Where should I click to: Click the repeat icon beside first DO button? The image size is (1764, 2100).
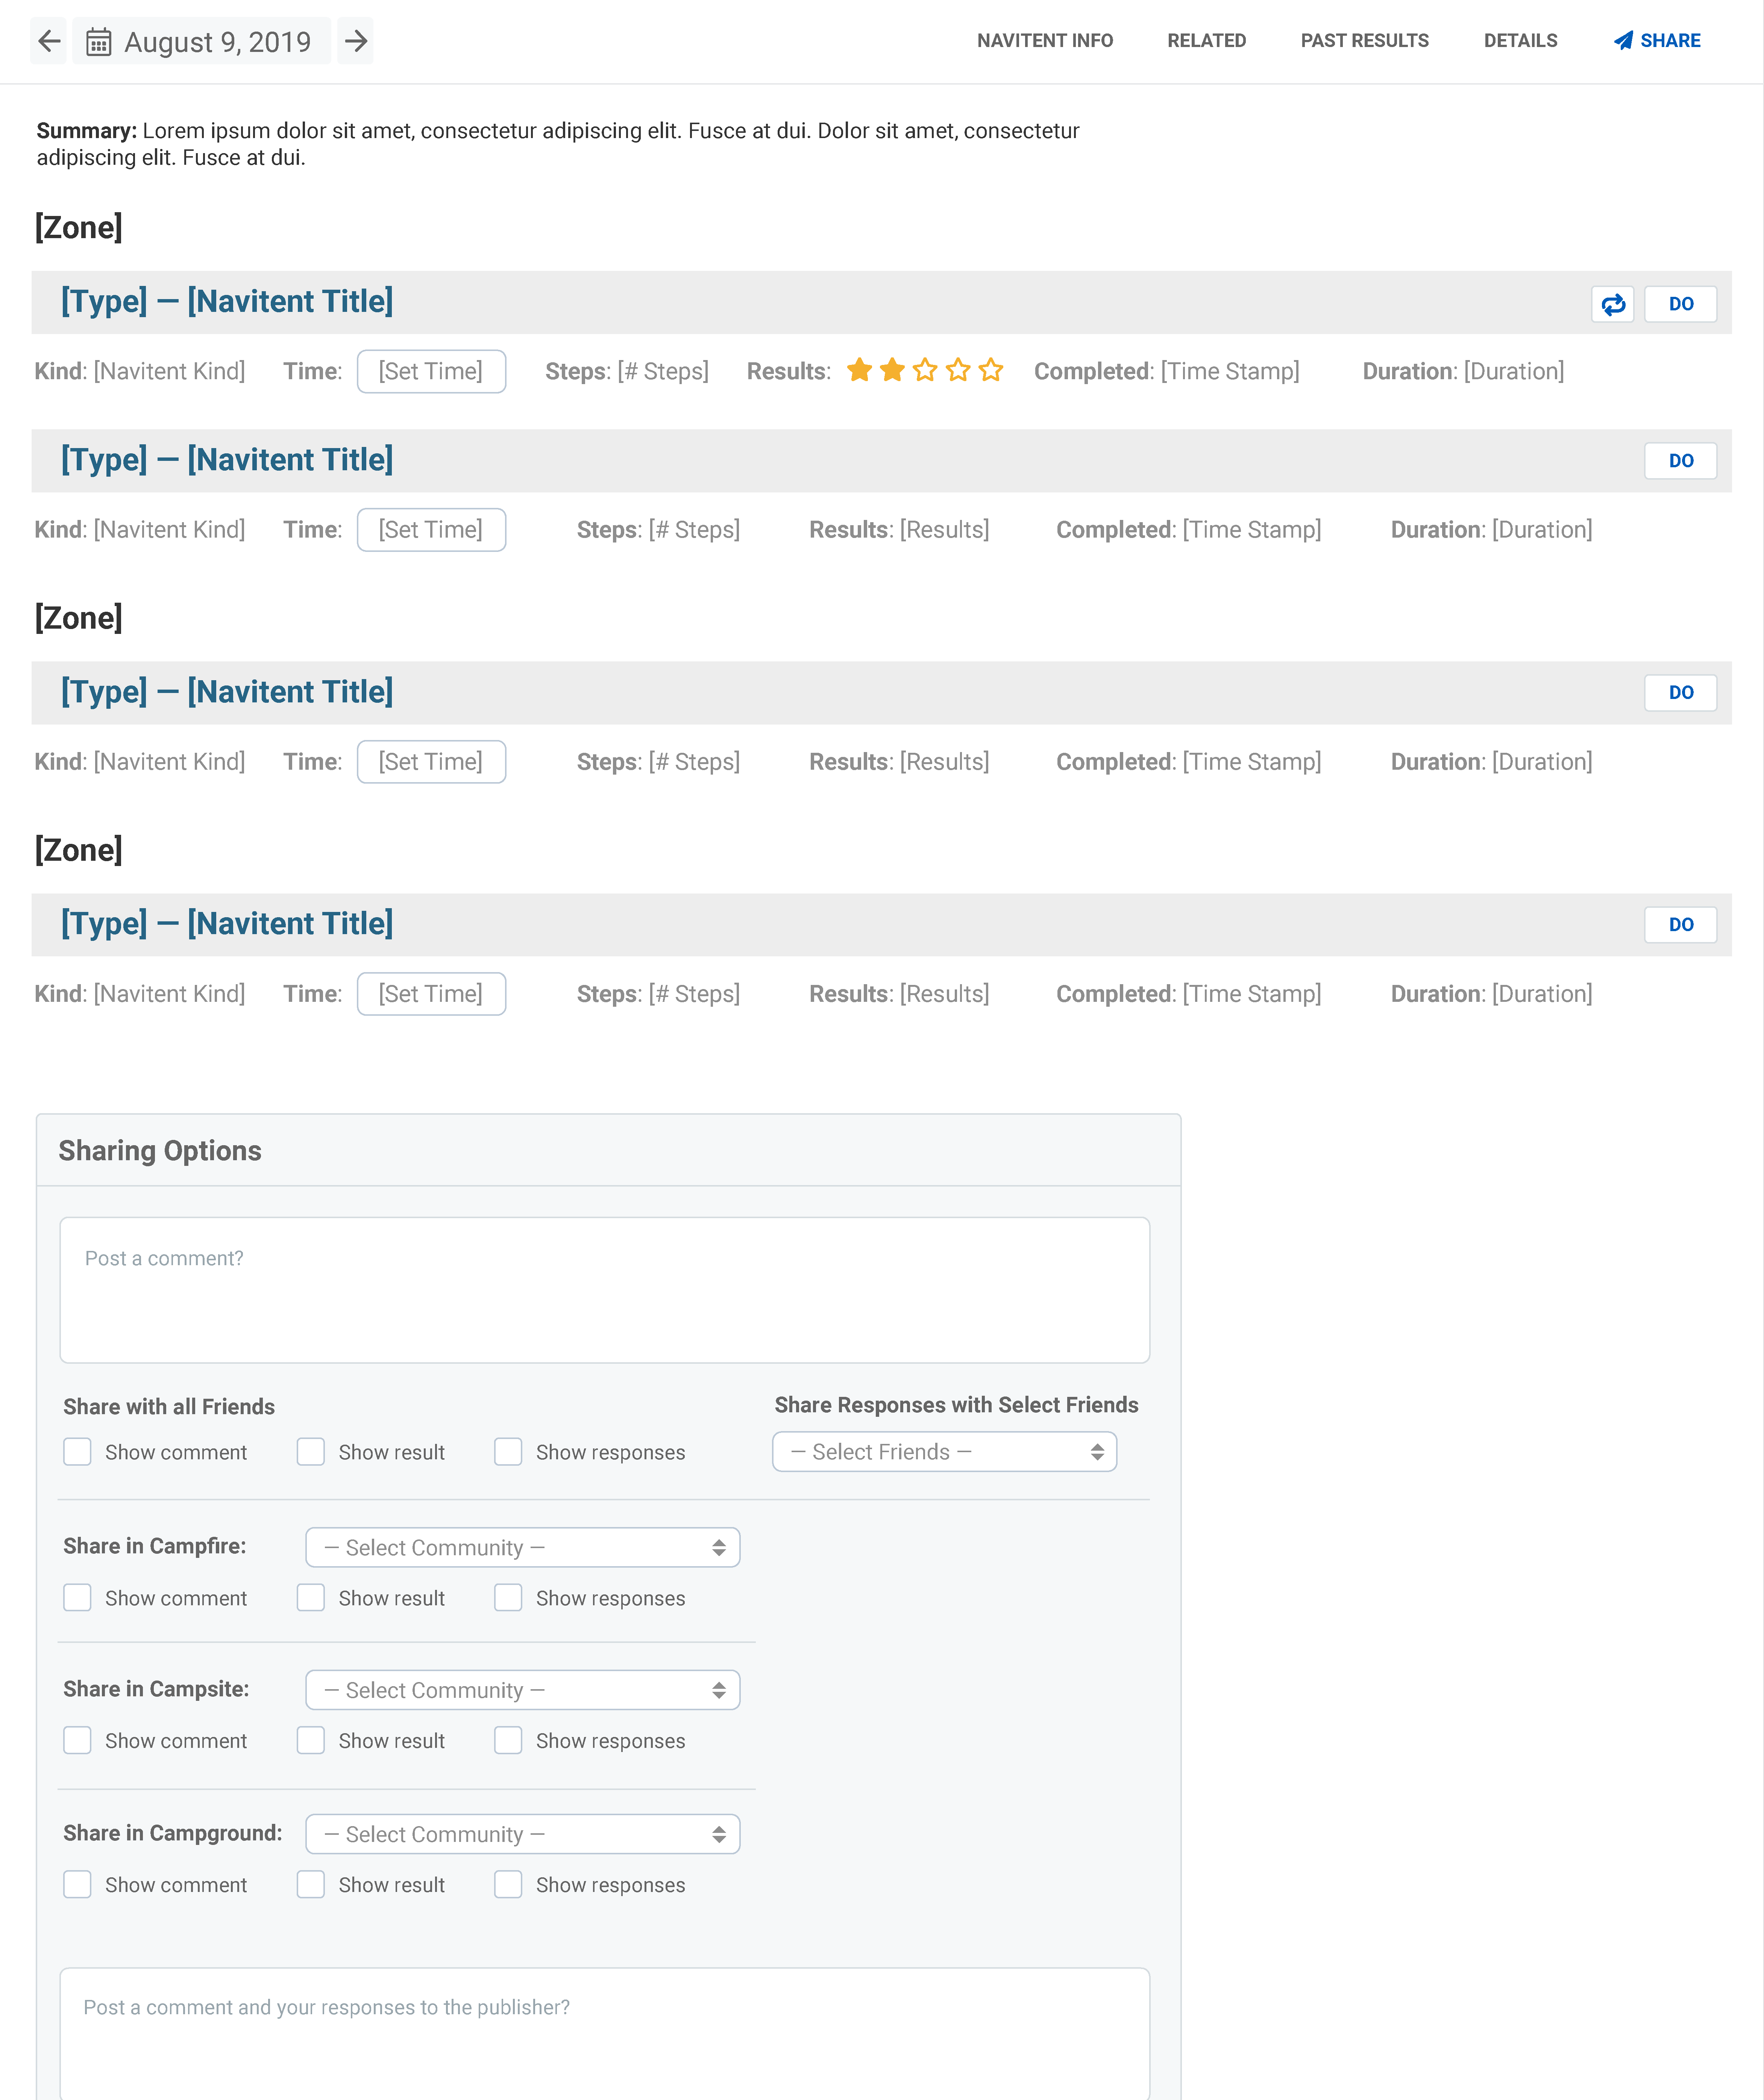(1612, 304)
